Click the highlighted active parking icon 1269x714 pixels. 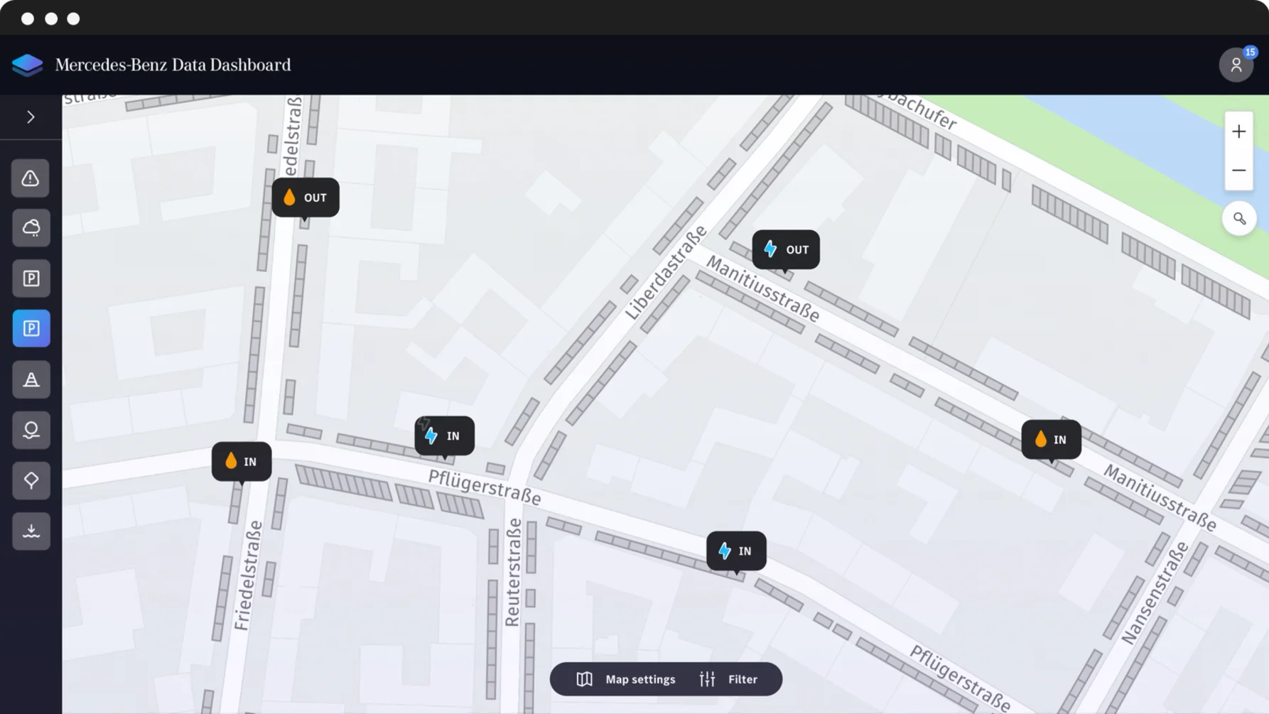click(x=31, y=328)
